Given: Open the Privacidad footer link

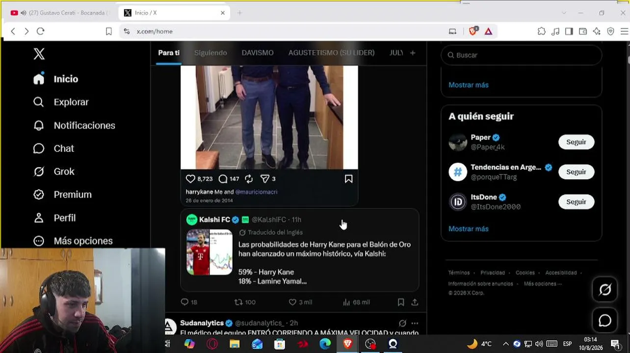Looking at the screenshot, I should (493, 273).
